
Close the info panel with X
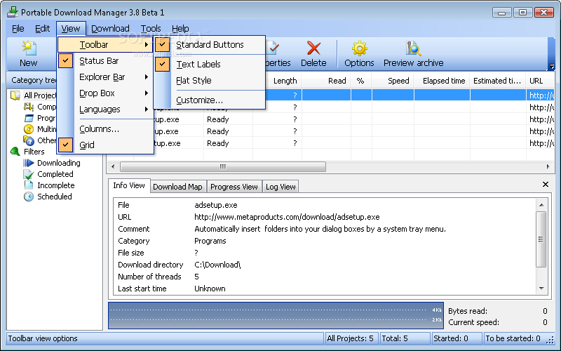tap(546, 184)
